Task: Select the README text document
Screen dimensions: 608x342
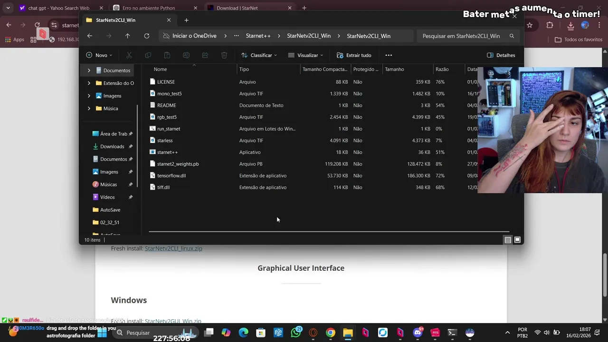Action: click(x=166, y=105)
